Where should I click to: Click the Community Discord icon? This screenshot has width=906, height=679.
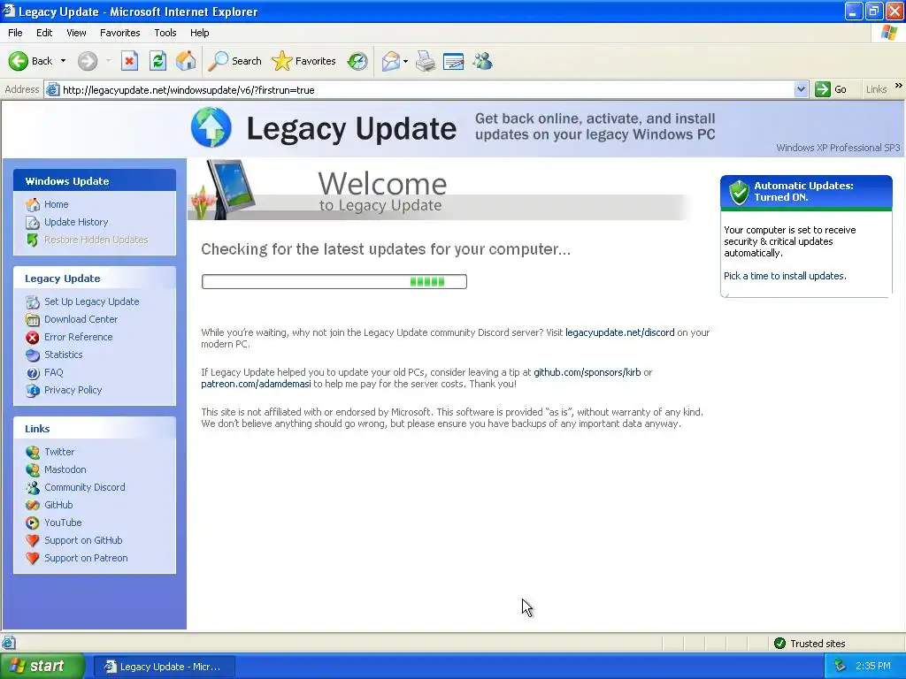33,488
